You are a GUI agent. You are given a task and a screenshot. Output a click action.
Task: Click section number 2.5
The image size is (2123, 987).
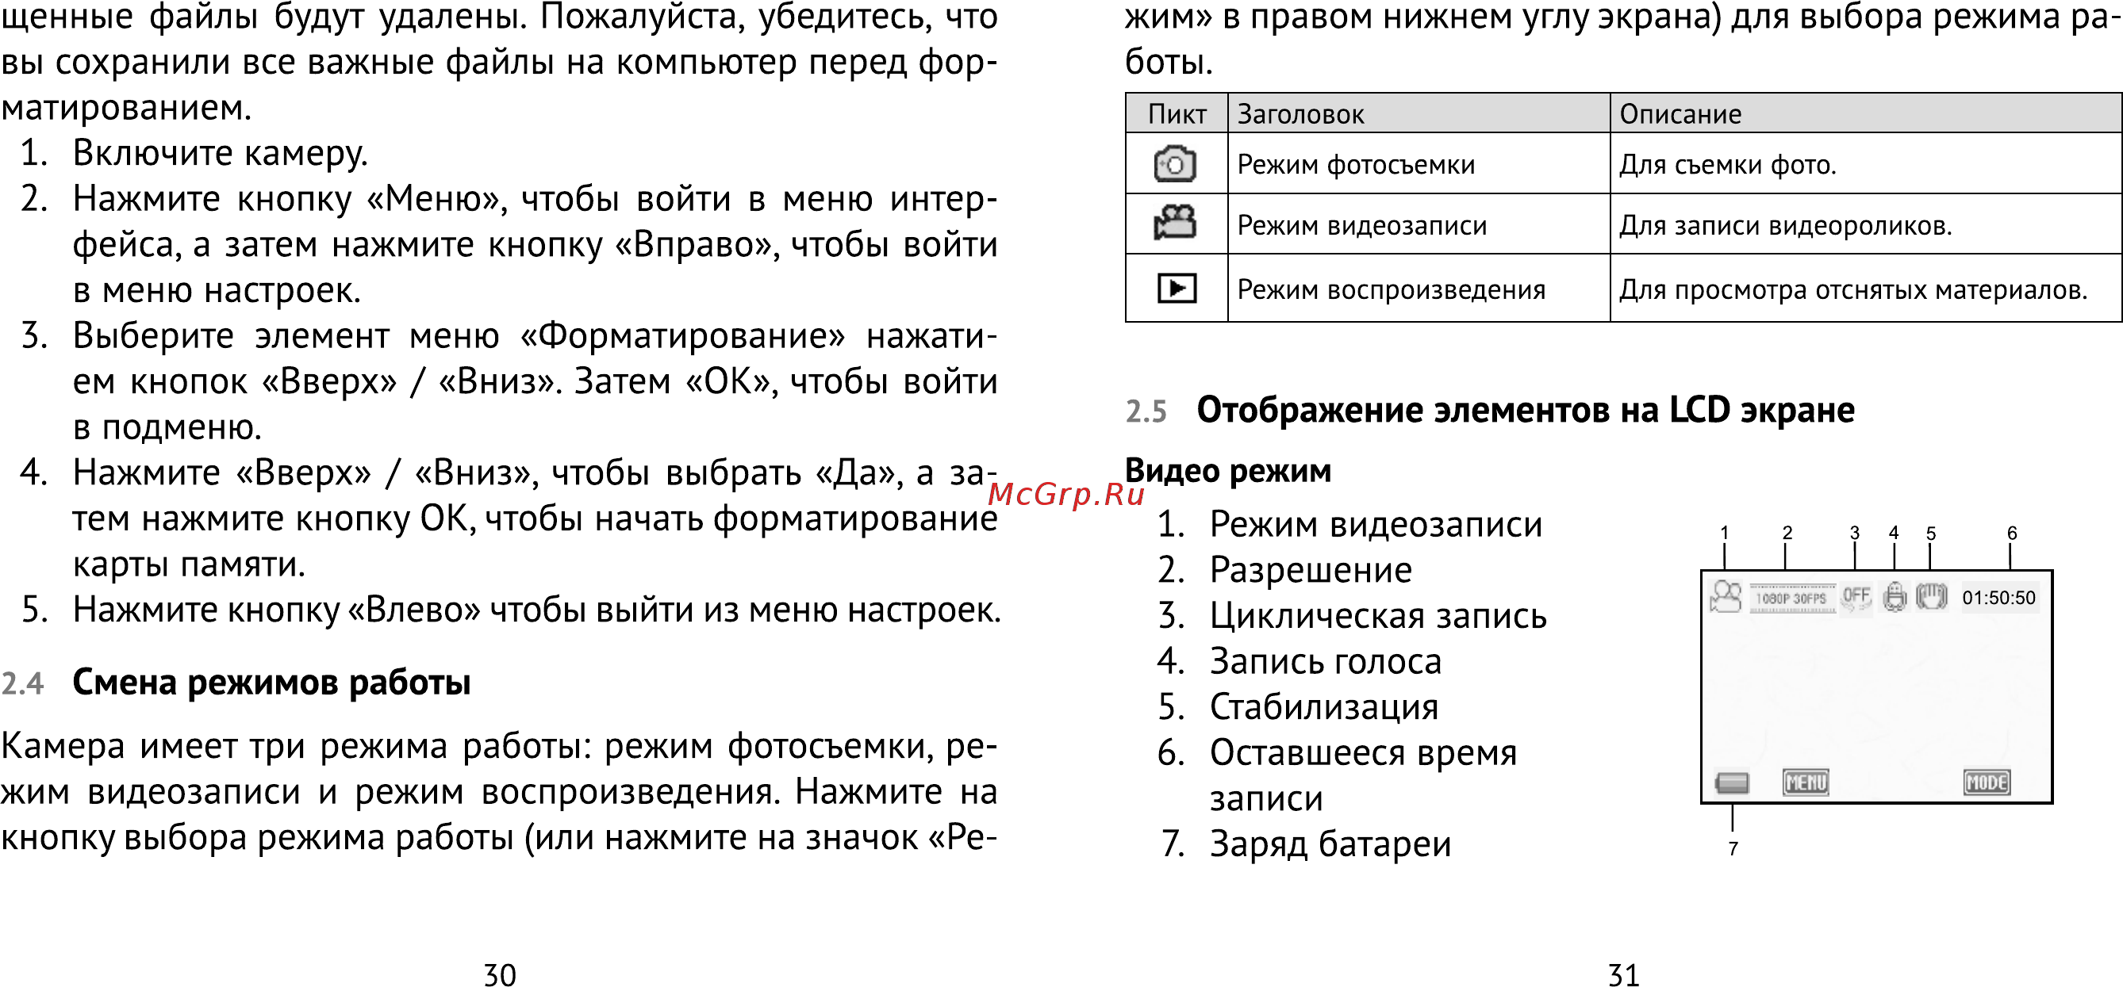(x=1146, y=411)
